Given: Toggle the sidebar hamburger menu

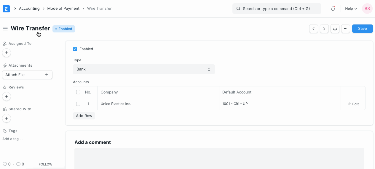Looking at the screenshot, I should (x=5, y=29).
